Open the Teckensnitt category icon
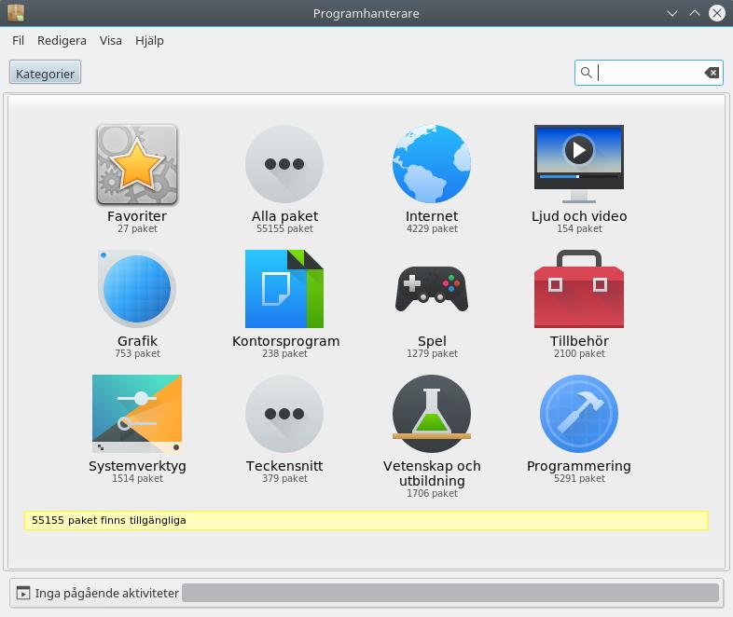The image size is (733, 617). pyautogui.click(x=284, y=414)
